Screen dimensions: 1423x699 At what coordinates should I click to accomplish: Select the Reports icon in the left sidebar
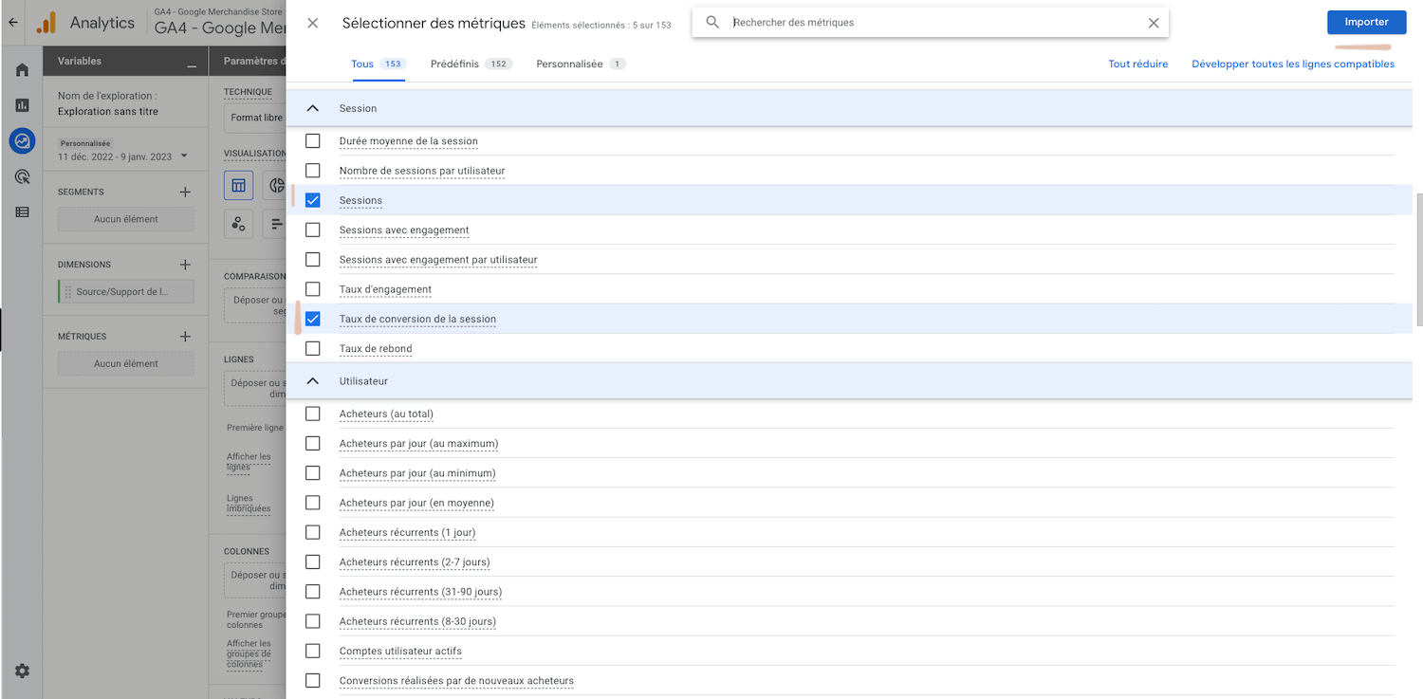[22, 105]
